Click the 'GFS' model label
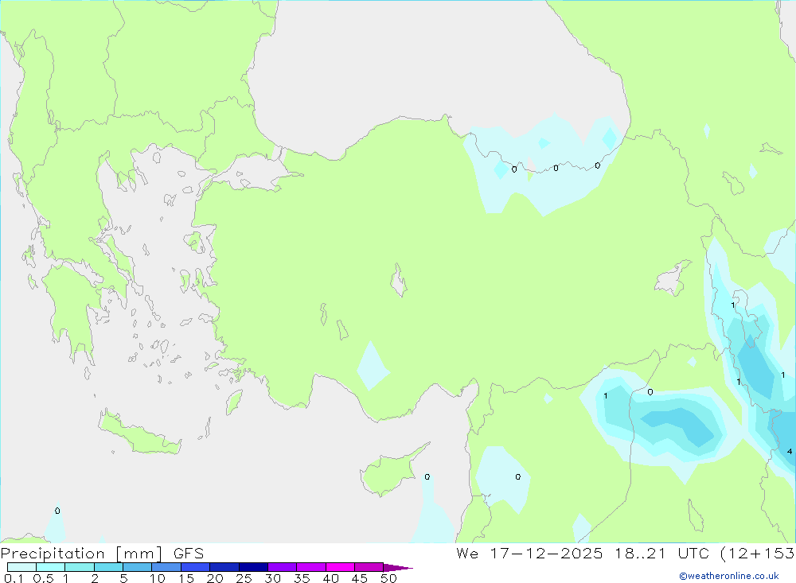Screen dimensions: 796x583 (x=189, y=553)
